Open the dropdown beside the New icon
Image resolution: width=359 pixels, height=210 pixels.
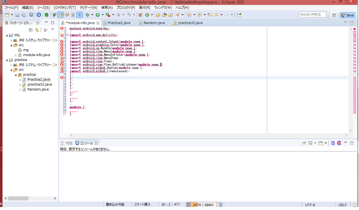[12, 15]
